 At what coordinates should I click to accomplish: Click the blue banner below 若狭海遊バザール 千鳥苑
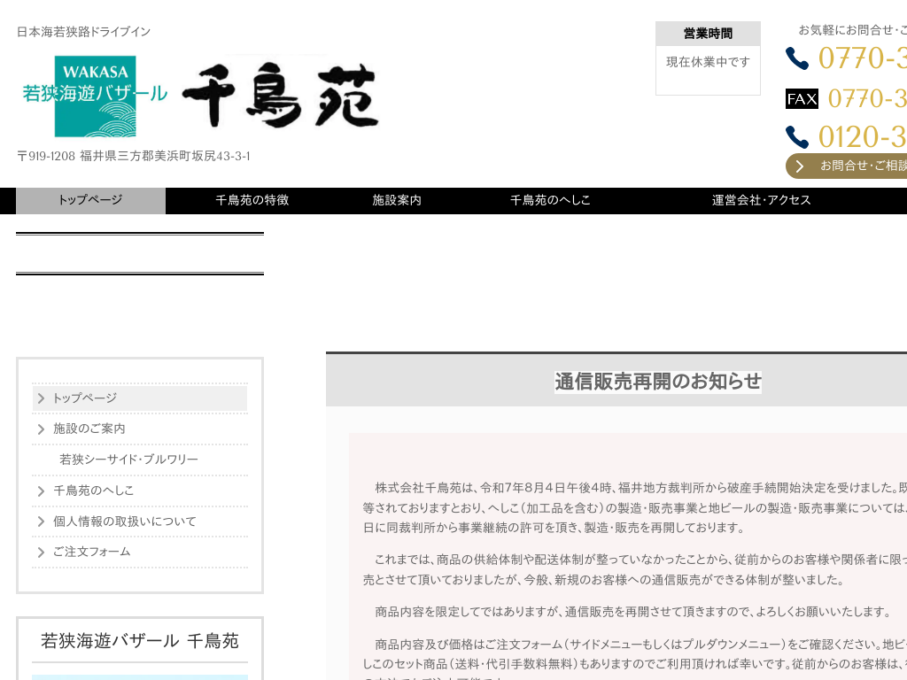(139, 677)
